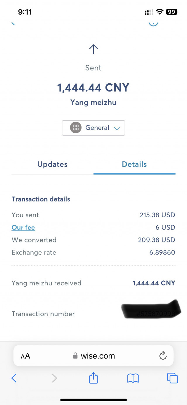Open the AA reader text options

coord(25,356)
